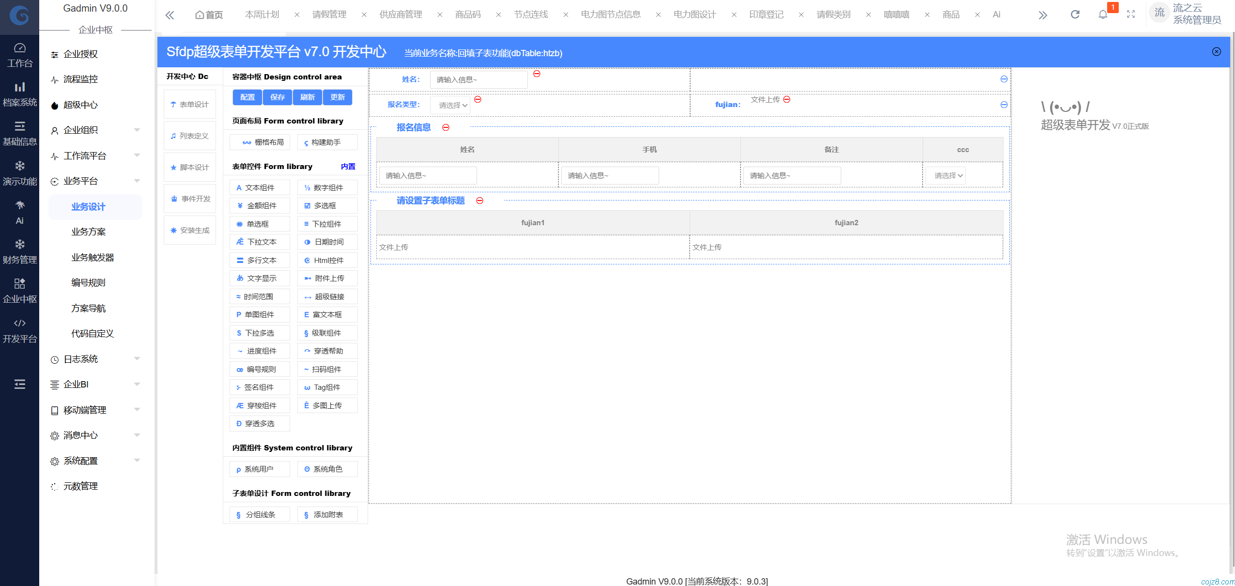Select 业务方案 in the sidebar menu
Screen dimensions: 1235x586
[x=88, y=232]
